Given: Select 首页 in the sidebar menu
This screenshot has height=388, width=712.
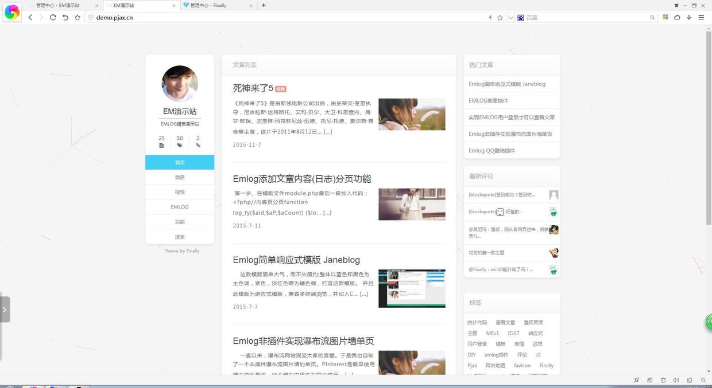Looking at the screenshot, I should (x=180, y=162).
